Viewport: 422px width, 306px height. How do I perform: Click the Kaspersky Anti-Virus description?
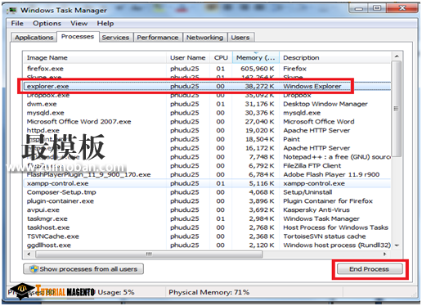316,209
